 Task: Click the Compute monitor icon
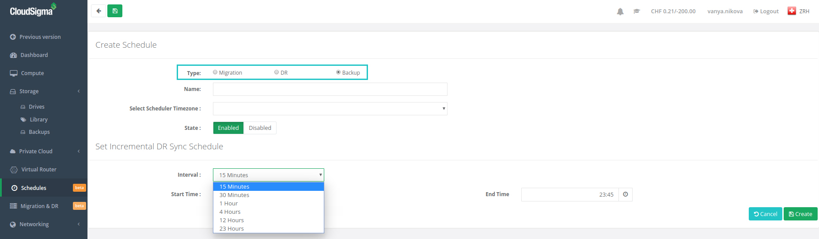[x=14, y=73]
